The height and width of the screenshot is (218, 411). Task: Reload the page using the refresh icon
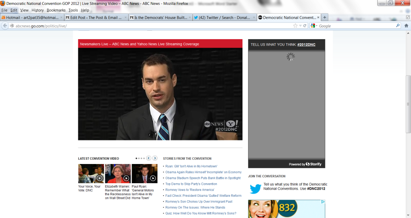(x=305, y=26)
